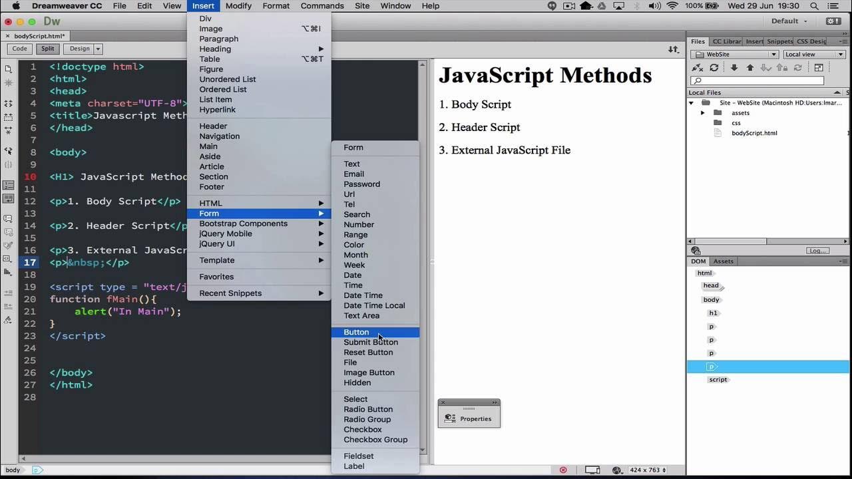Switch to the Snippets tab
Viewport: 852px width, 479px height.
pyautogui.click(x=780, y=41)
